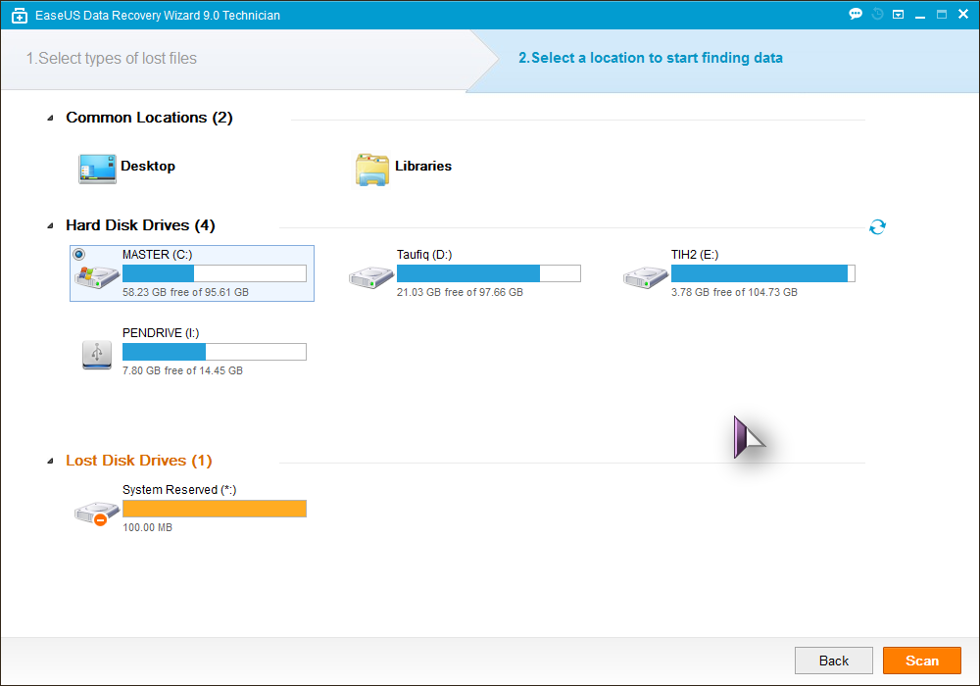This screenshot has height=686, width=980.
Task: Open the feedback chat bubble icon
Action: [856, 14]
